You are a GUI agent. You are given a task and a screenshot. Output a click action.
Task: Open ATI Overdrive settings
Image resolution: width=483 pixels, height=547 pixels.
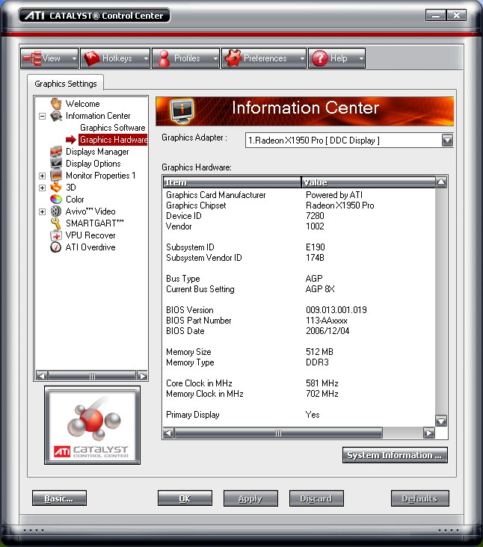tap(90, 247)
